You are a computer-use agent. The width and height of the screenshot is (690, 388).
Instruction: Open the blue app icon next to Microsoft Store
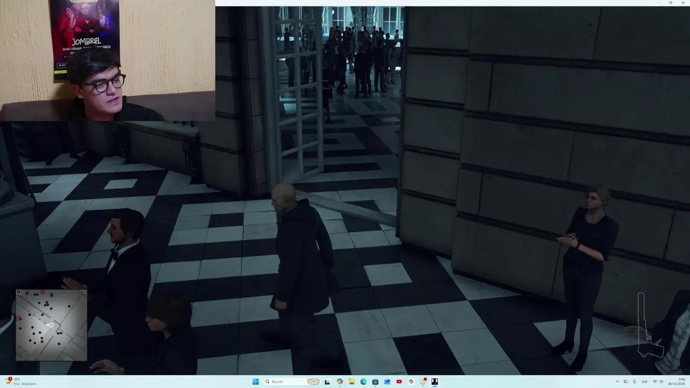[387, 382]
